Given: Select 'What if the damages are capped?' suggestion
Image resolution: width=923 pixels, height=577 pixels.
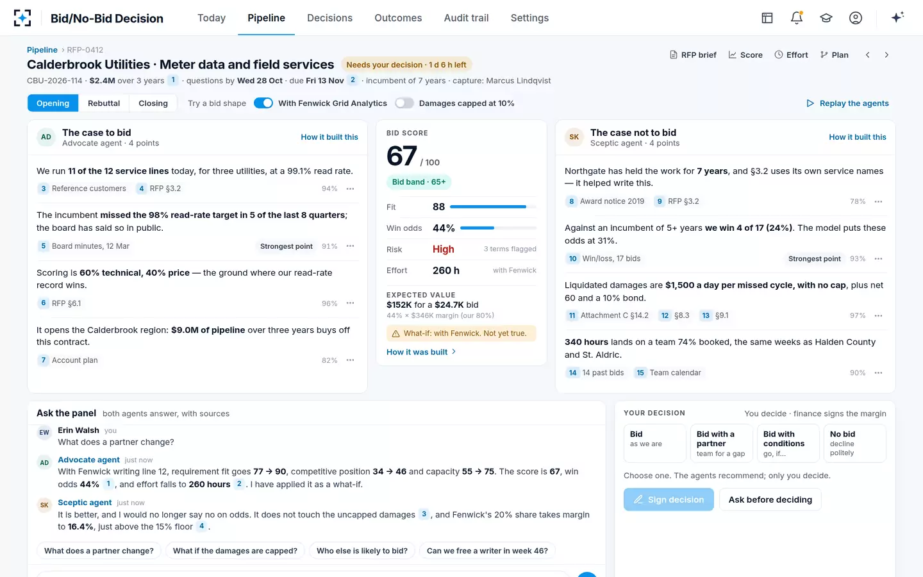Looking at the screenshot, I should coord(235,551).
